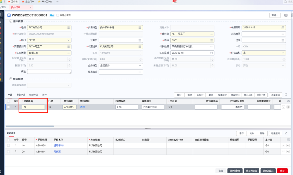Open the 开票委外商 reference list icon
Image resolution: width=293 pixels, height=175 pixels.
[x=68, y=47]
